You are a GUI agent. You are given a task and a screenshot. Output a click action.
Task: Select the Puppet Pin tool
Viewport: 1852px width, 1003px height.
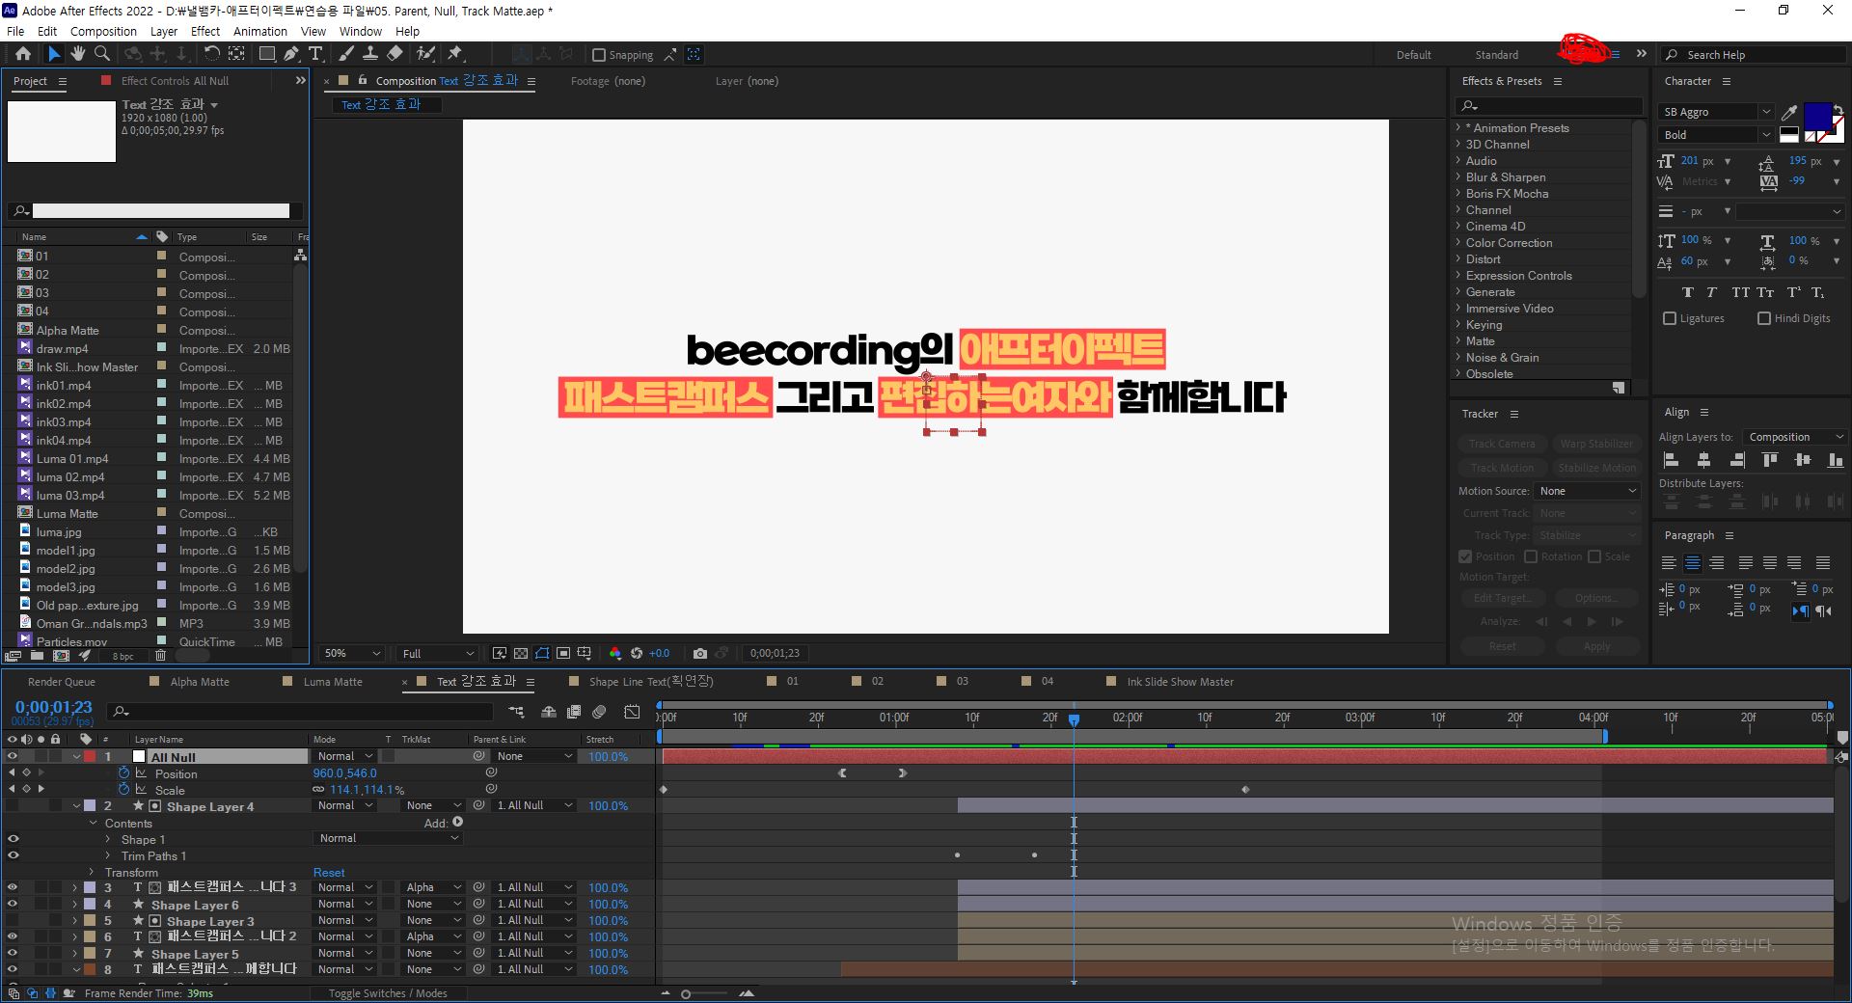[x=455, y=54]
